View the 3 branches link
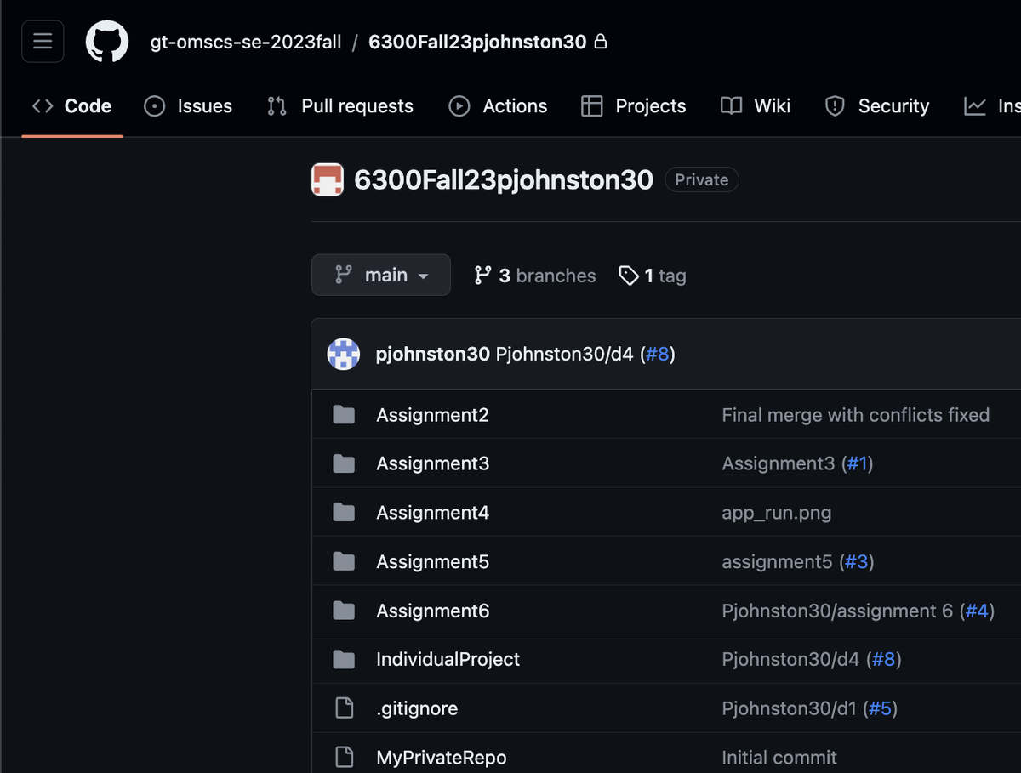 pyautogui.click(x=535, y=276)
